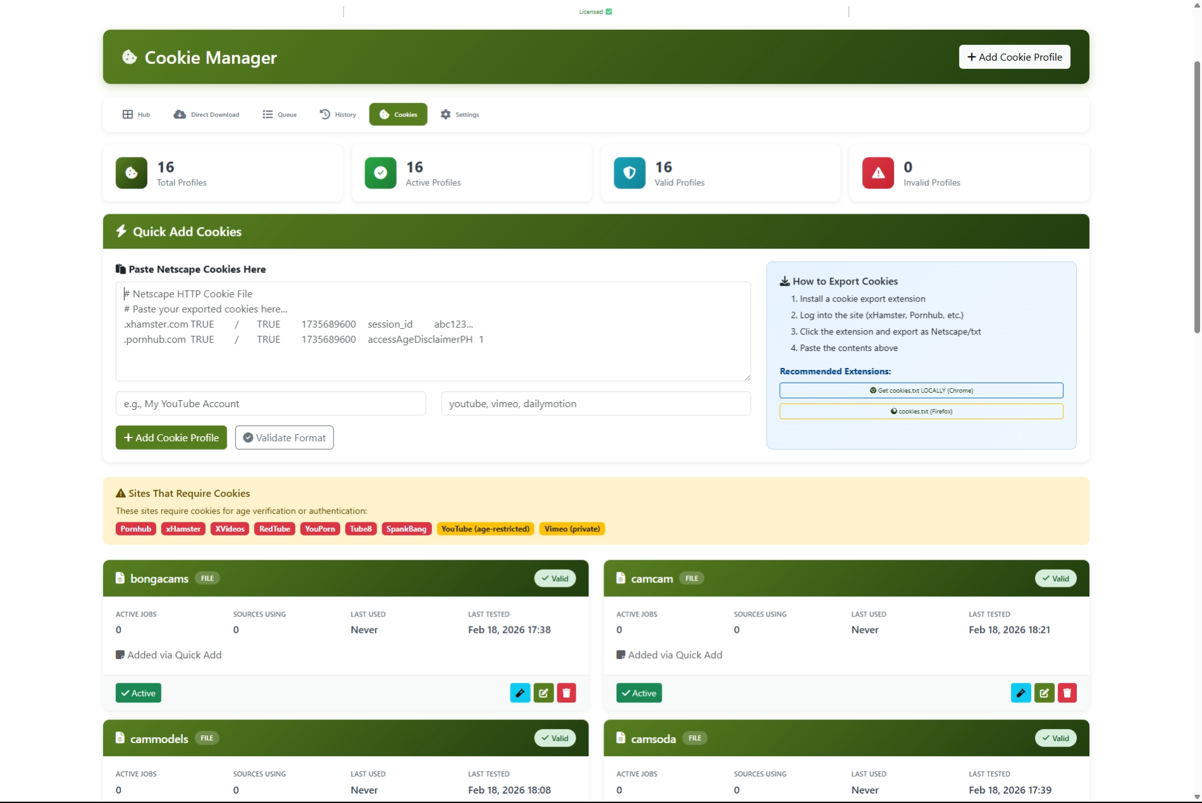
Task: Delete the camcam profile with trash icon
Action: [1067, 693]
